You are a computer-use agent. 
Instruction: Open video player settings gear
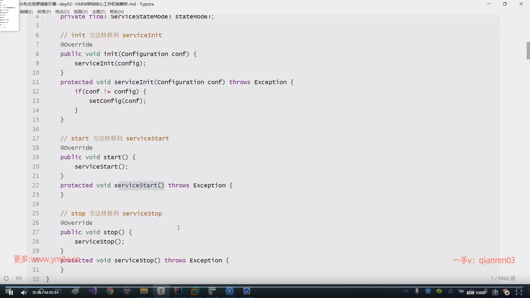pos(507,292)
